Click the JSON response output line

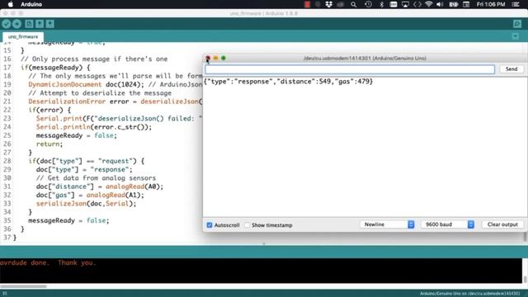point(289,82)
